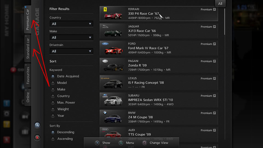Screen dimensions: 263x148
Task: Click Premium P icon on Ferrari row
Action: click(215, 9)
